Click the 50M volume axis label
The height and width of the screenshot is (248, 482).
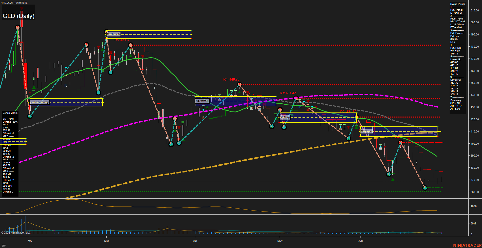click(473, 223)
